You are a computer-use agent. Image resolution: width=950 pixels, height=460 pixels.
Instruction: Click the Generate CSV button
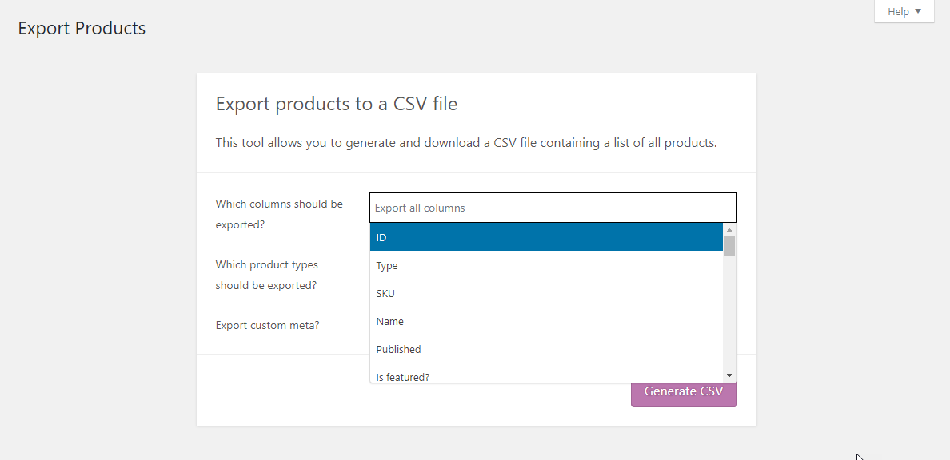(684, 391)
